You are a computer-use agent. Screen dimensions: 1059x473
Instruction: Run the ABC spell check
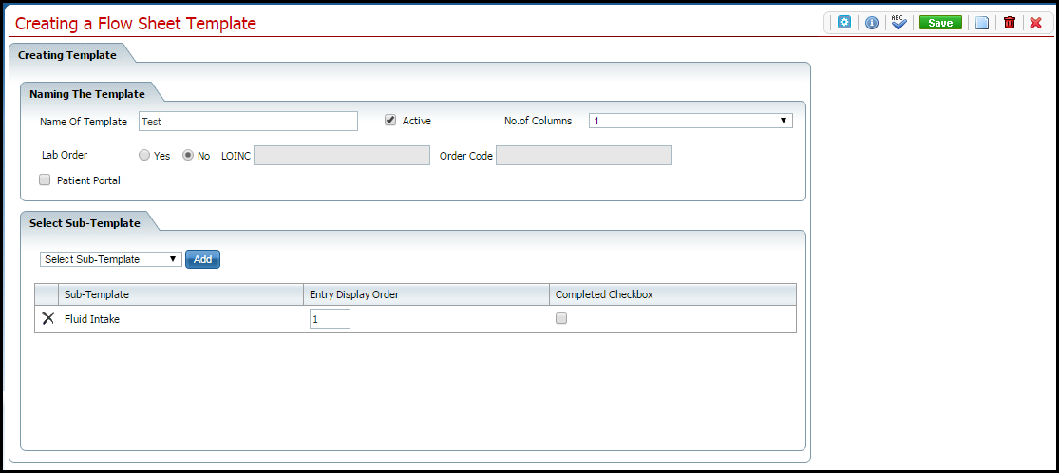click(898, 23)
